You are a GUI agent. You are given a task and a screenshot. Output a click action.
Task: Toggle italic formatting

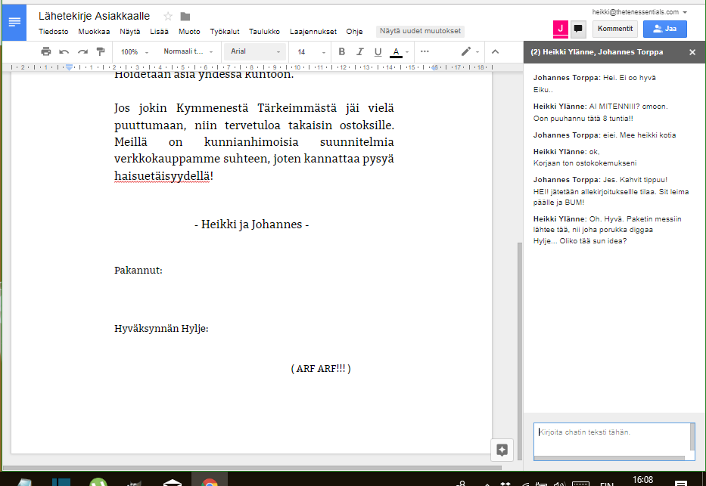[x=359, y=51]
